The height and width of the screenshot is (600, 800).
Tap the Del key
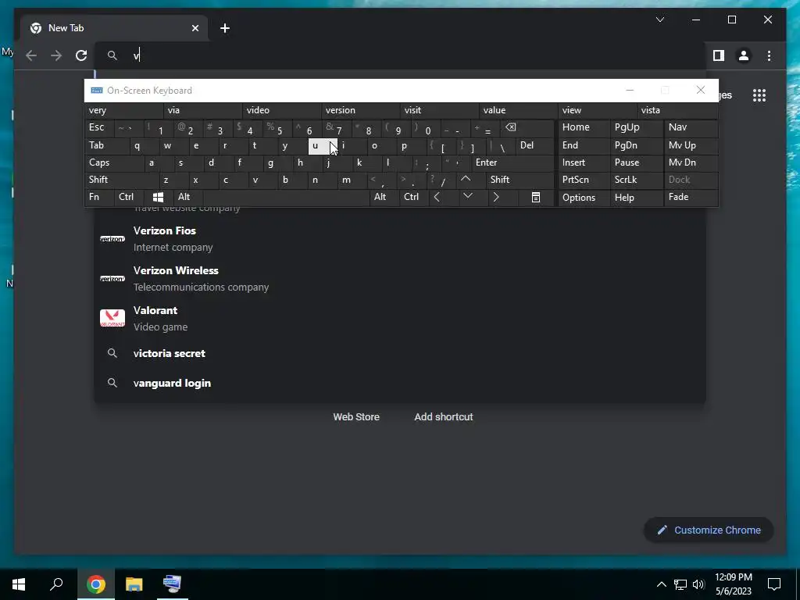tap(534, 145)
